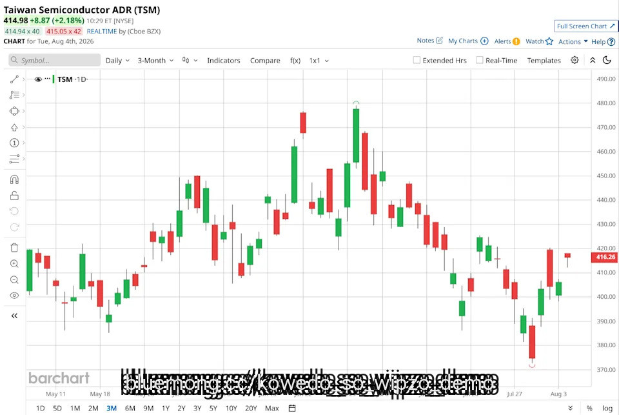
Task: Click the undo arrow icon
Action: tap(14, 211)
